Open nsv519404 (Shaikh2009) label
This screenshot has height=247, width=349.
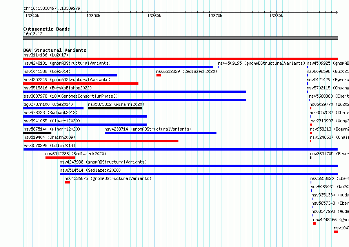(49, 137)
